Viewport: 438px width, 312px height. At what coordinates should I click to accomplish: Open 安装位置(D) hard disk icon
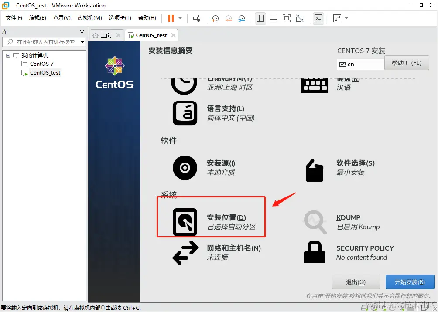(185, 222)
